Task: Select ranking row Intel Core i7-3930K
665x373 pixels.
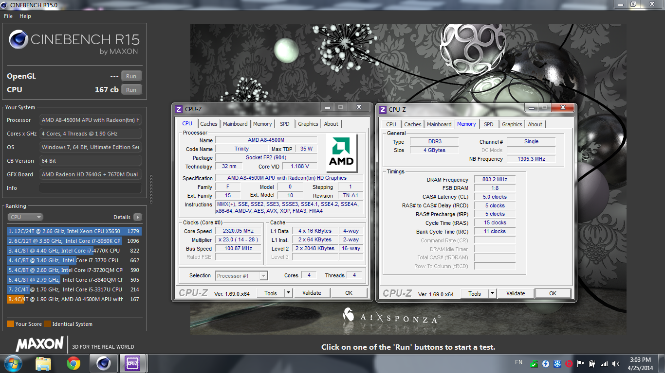Action: tap(74, 241)
